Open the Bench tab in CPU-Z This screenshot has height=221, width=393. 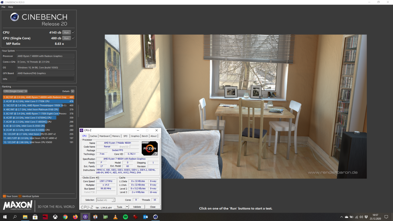point(145,136)
